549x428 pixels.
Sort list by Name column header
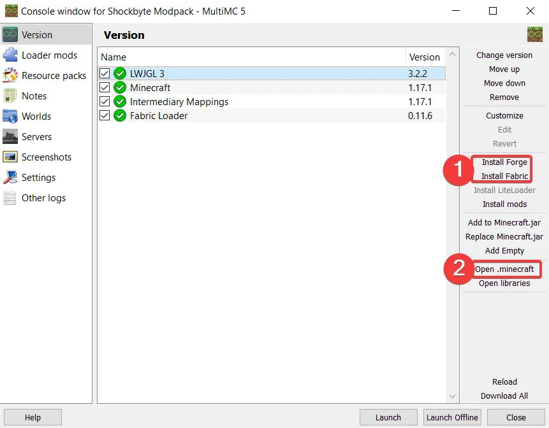tap(251, 57)
